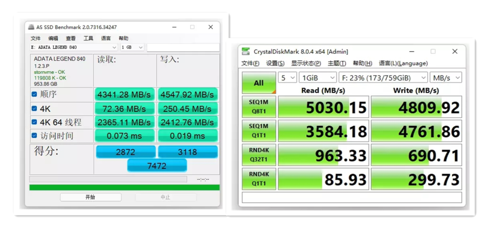Open the 1 GB test size dropdown in AS SSD
The width and height of the screenshot is (489, 225).
point(132,47)
